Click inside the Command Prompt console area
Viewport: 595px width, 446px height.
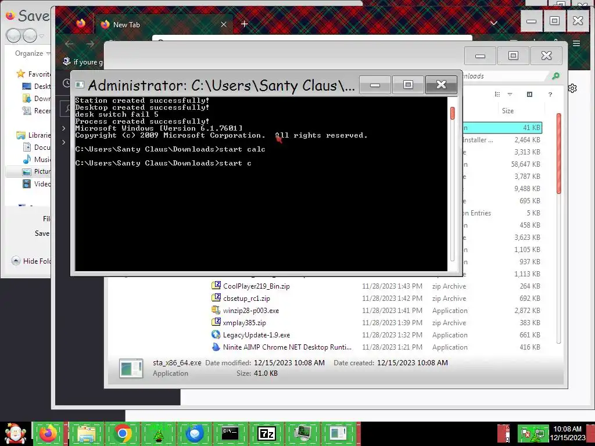[x=261, y=184]
